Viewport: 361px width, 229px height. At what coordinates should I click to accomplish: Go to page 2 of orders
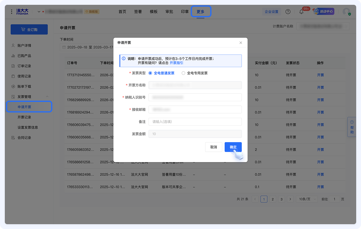point(273,199)
